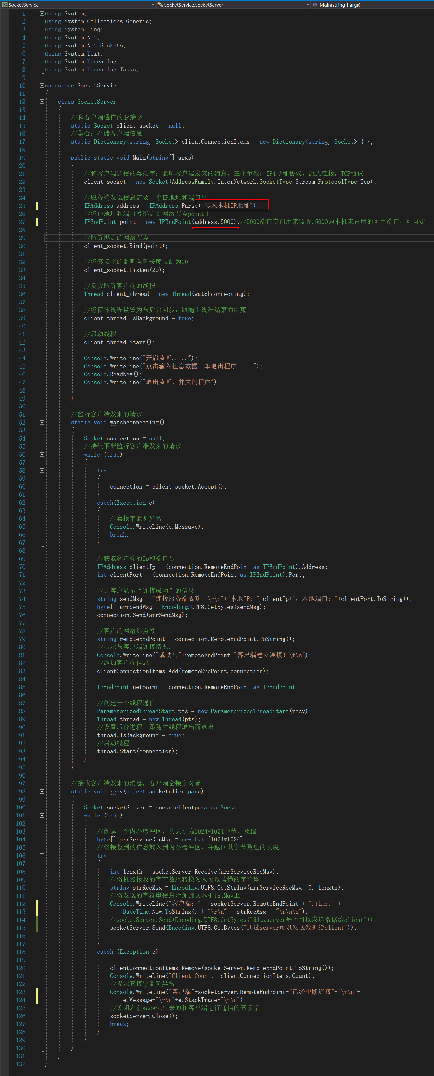434x1076 pixels.
Task: Click "string remoteEndPoint" declaration line
Action: pos(196,639)
